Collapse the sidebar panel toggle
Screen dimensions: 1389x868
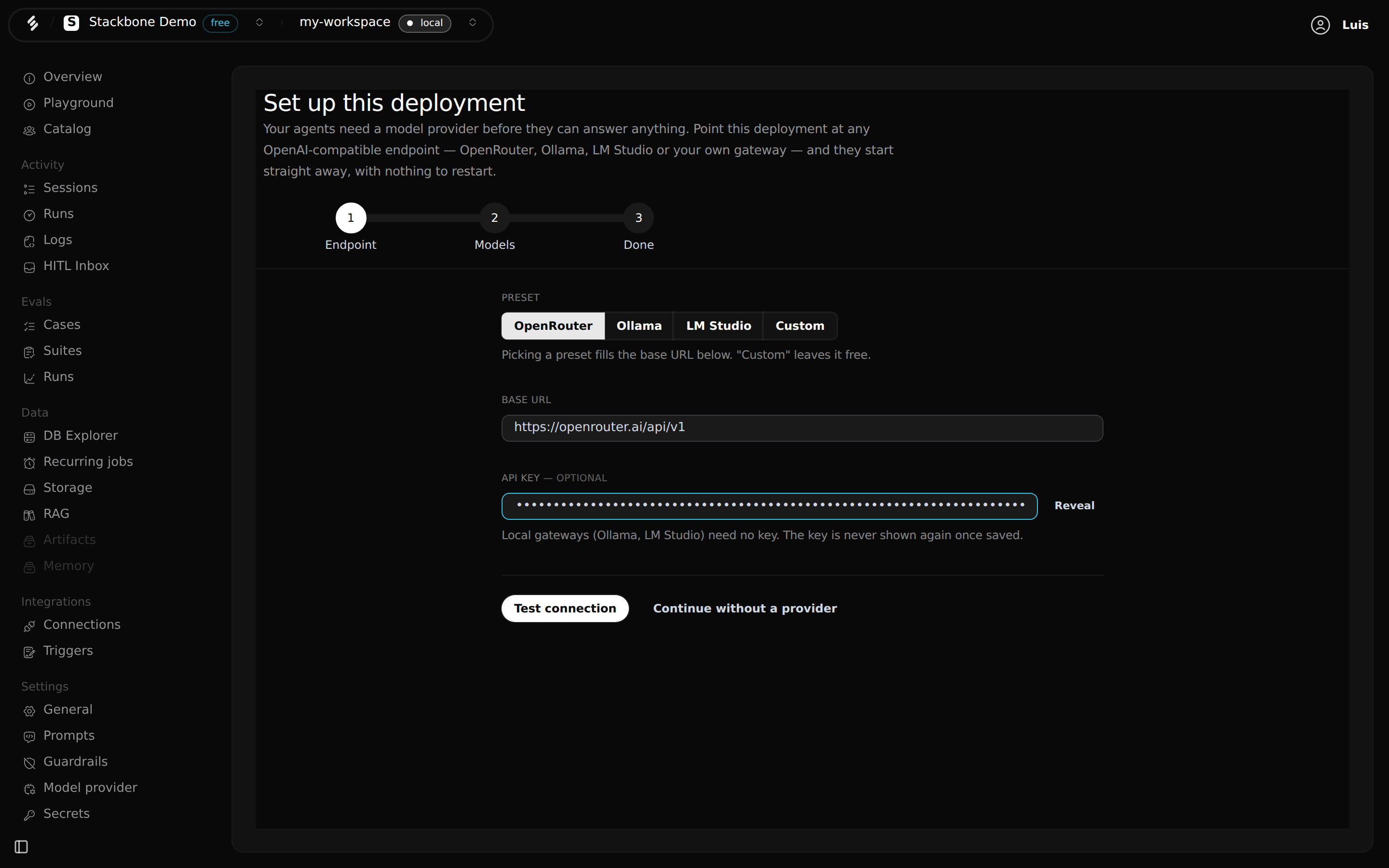21,847
